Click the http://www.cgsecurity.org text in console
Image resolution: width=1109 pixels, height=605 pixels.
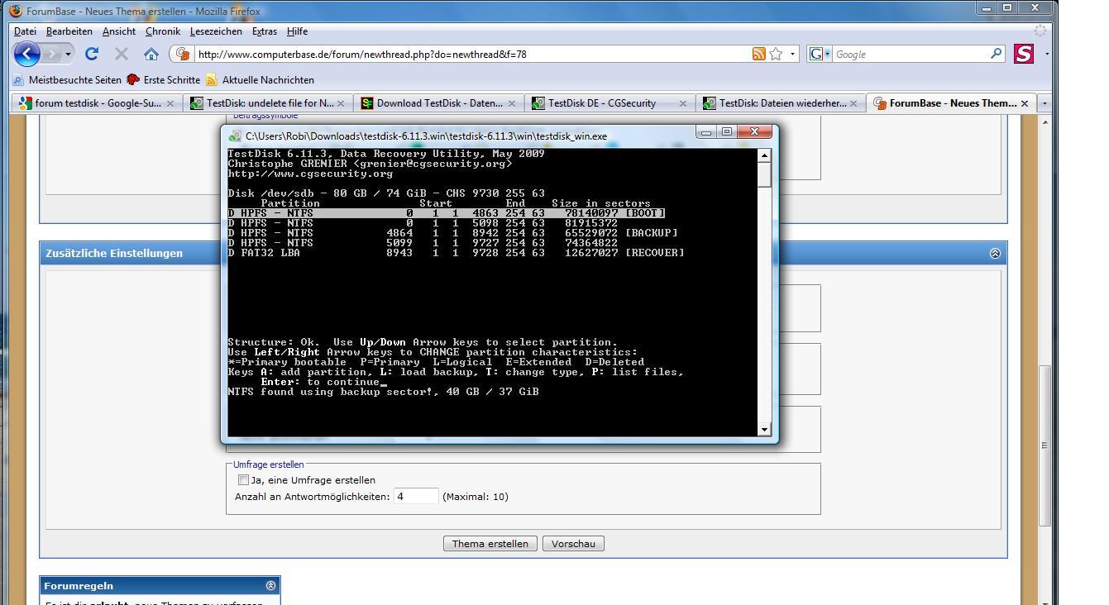point(310,174)
